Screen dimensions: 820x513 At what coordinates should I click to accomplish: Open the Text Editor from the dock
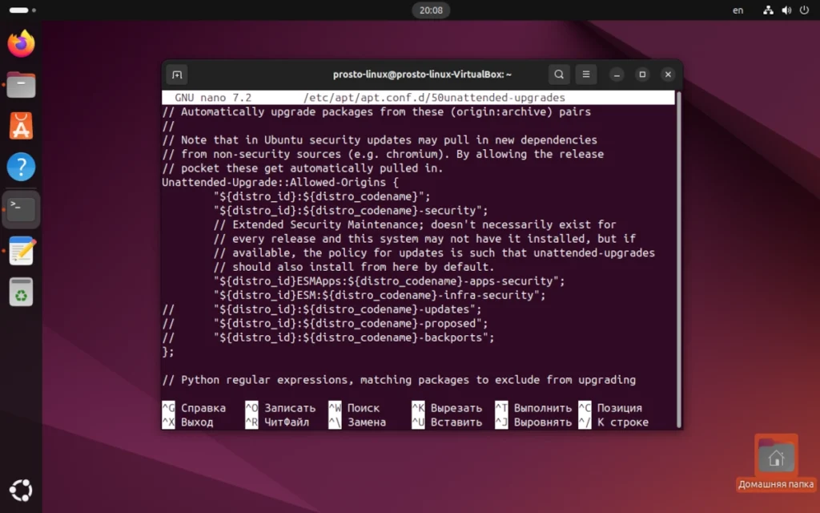pos(21,251)
